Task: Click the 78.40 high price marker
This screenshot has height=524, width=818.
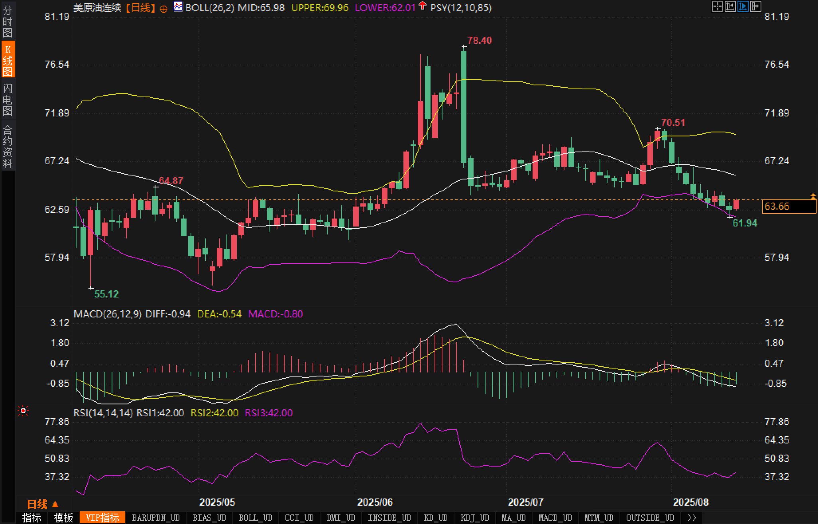Action: tap(480, 40)
